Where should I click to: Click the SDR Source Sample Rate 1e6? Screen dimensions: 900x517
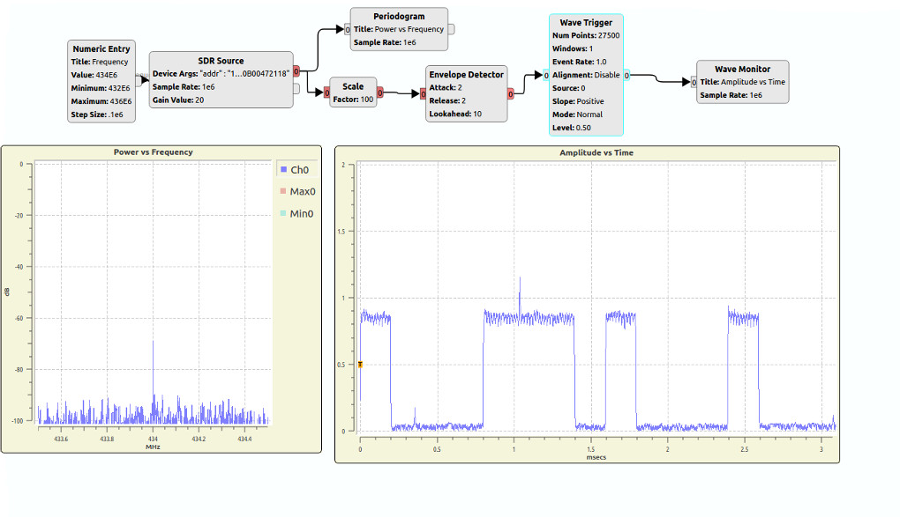click(x=184, y=86)
